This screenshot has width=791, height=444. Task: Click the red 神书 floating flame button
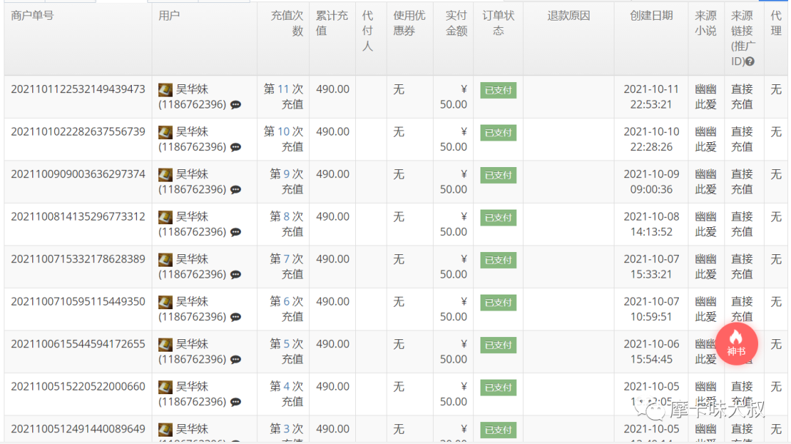(737, 344)
